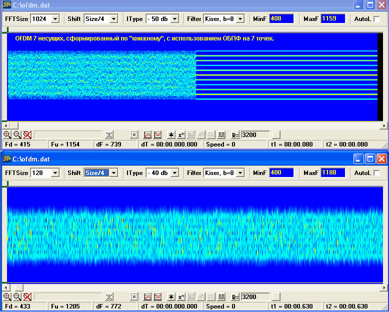Click the R= 3200 field in upper window

[x=255, y=135]
